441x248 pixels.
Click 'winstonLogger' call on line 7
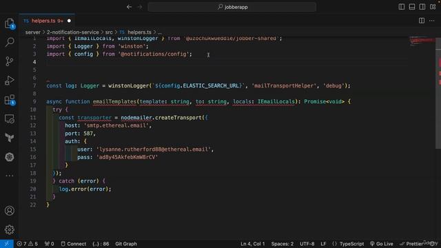[x=128, y=85]
